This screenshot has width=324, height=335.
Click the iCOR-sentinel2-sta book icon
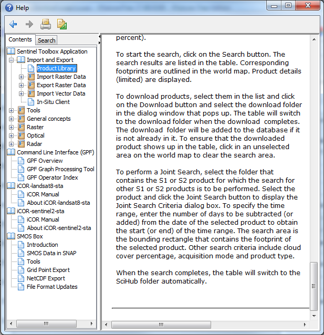coord(11,211)
